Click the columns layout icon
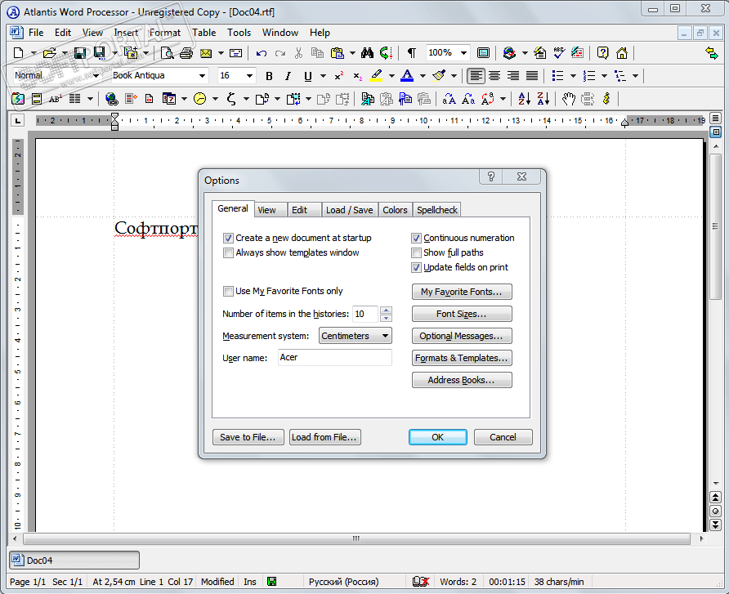The height and width of the screenshot is (594, 729). point(74,99)
